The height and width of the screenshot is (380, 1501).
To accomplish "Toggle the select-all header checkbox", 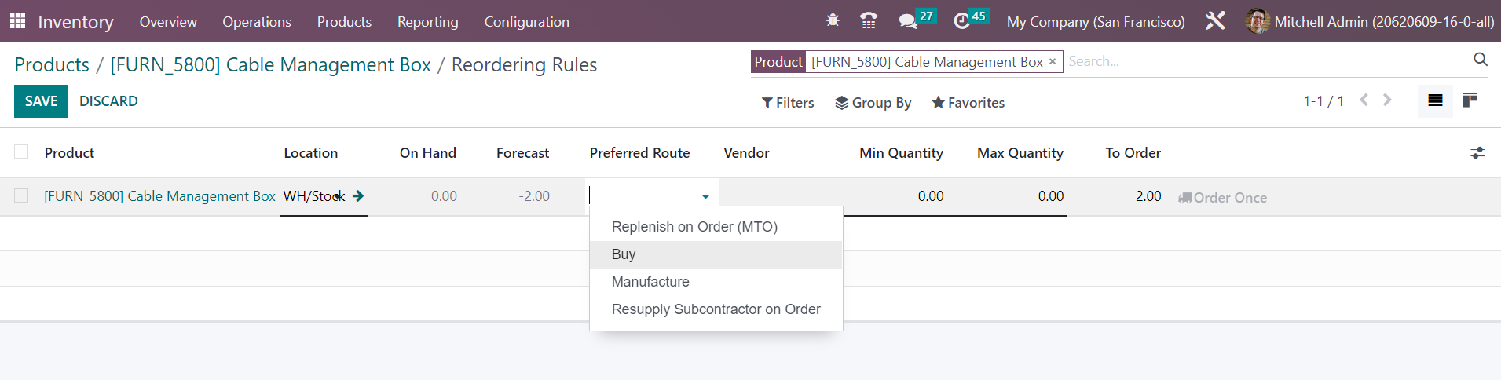I will point(21,152).
